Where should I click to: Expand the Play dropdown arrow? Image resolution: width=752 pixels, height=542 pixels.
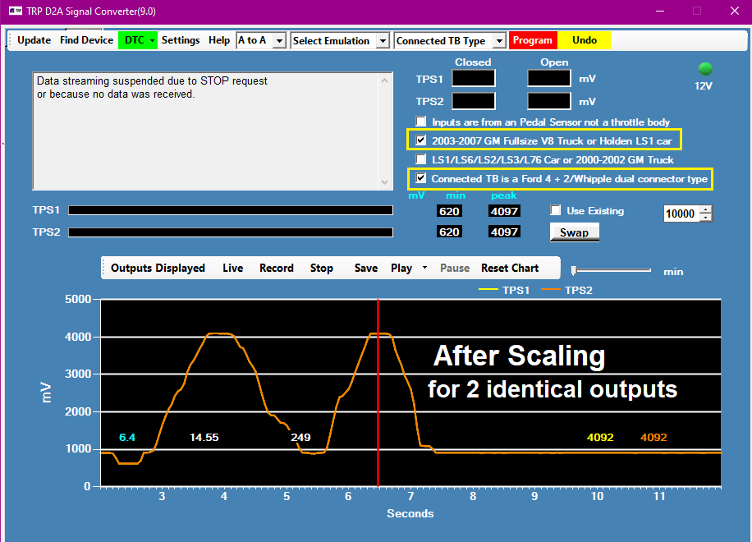click(x=424, y=268)
